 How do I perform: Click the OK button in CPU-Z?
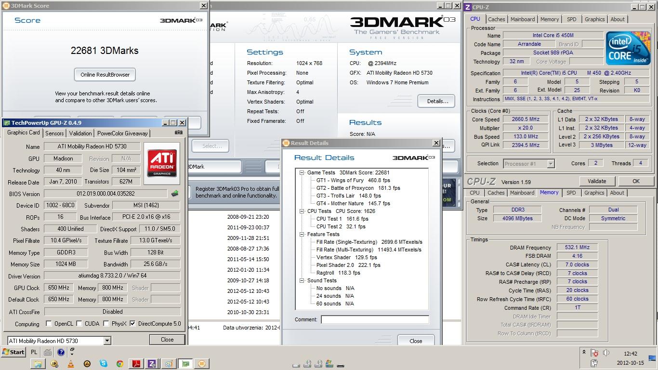pyautogui.click(x=636, y=181)
